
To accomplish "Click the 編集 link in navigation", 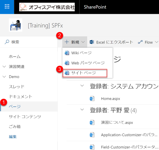I will [x=13, y=137].
